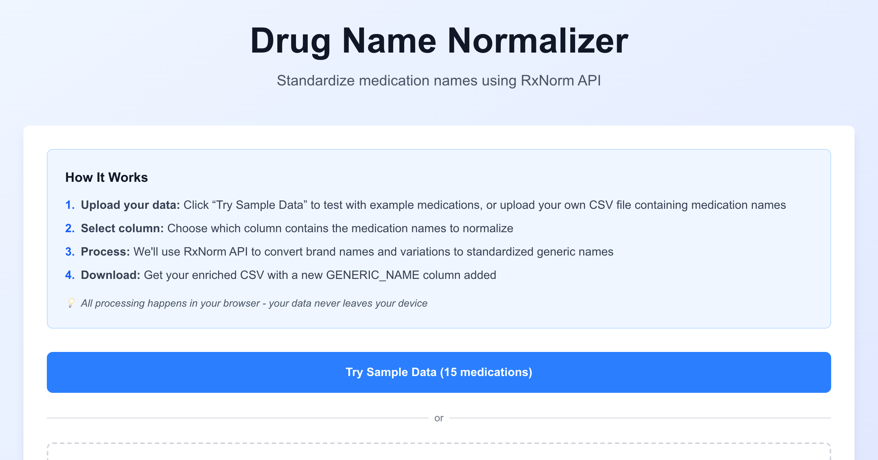Click the dashed upload drop zone border
Viewport: 878px width, 460px height.
pyautogui.click(x=439, y=444)
